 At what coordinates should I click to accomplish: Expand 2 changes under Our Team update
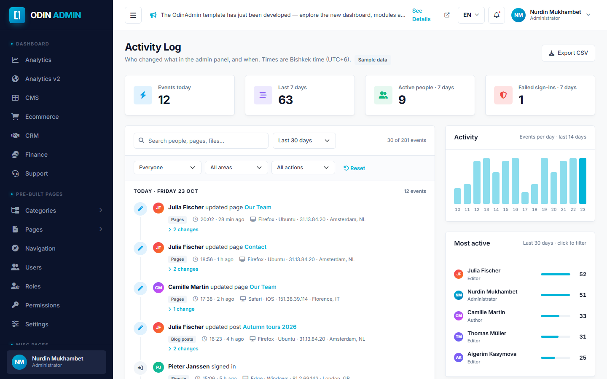(x=183, y=230)
